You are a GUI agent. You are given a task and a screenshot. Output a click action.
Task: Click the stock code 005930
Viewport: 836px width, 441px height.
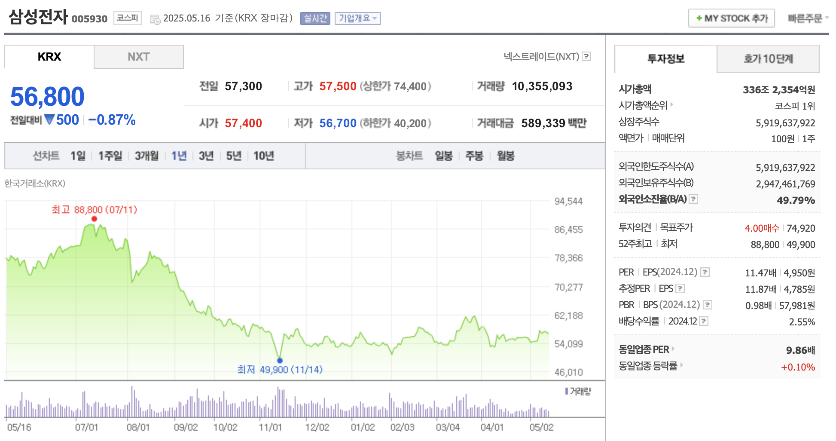89,19
